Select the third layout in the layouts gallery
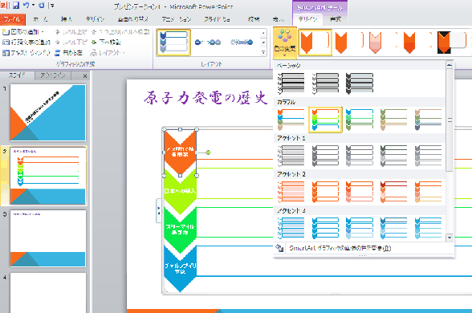This screenshot has height=313, width=472. coord(242,43)
